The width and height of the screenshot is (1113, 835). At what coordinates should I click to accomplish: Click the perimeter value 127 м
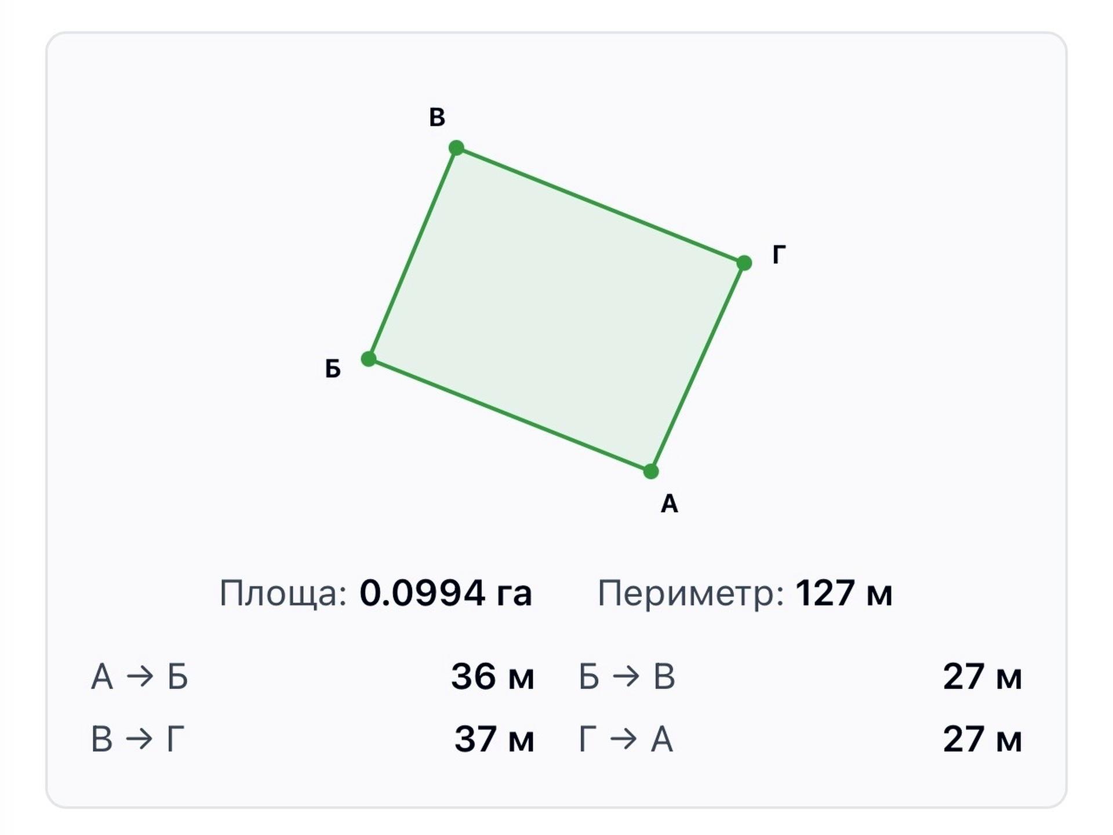click(x=844, y=593)
